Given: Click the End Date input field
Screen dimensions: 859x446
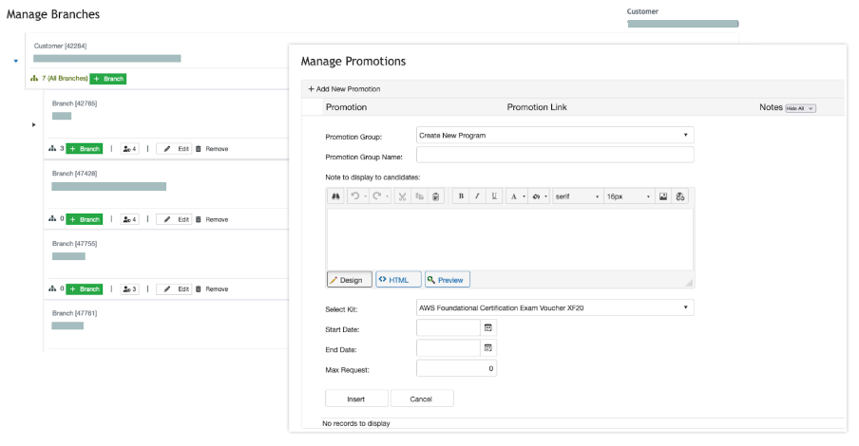Looking at the screenshot, I should pos(449,348).
